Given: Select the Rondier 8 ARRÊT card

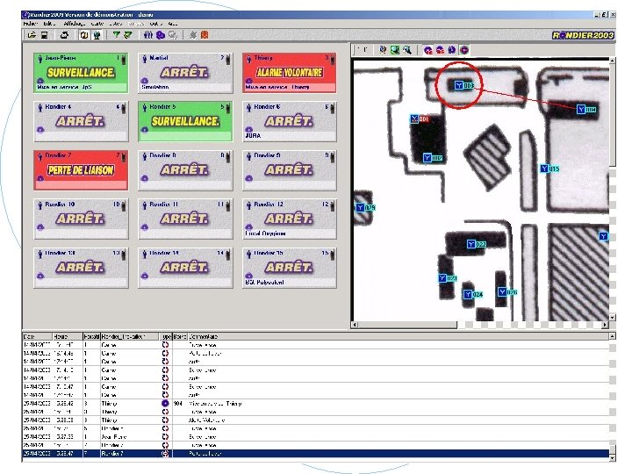Looking at the screenshot, I should (x=185, y=170).
